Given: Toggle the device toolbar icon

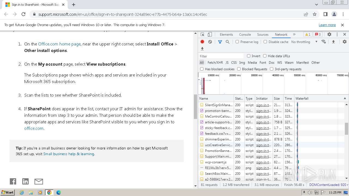Looking at the screenshot, I should 210,35.
